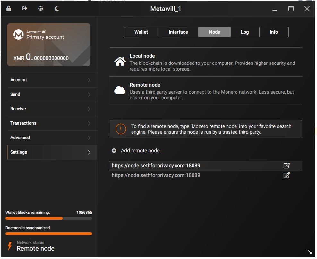Image resolution: width=317 pixels, height=259 pixels.
Task: Edit the first remote node entry
Action: [287, 166]
